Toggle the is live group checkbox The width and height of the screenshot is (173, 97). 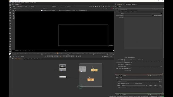tap(125, 70)
